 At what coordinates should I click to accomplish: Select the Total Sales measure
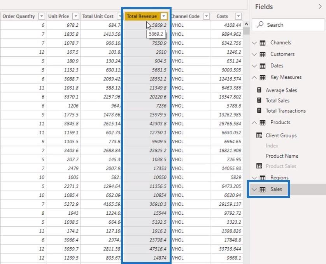[x=277, y=101]
